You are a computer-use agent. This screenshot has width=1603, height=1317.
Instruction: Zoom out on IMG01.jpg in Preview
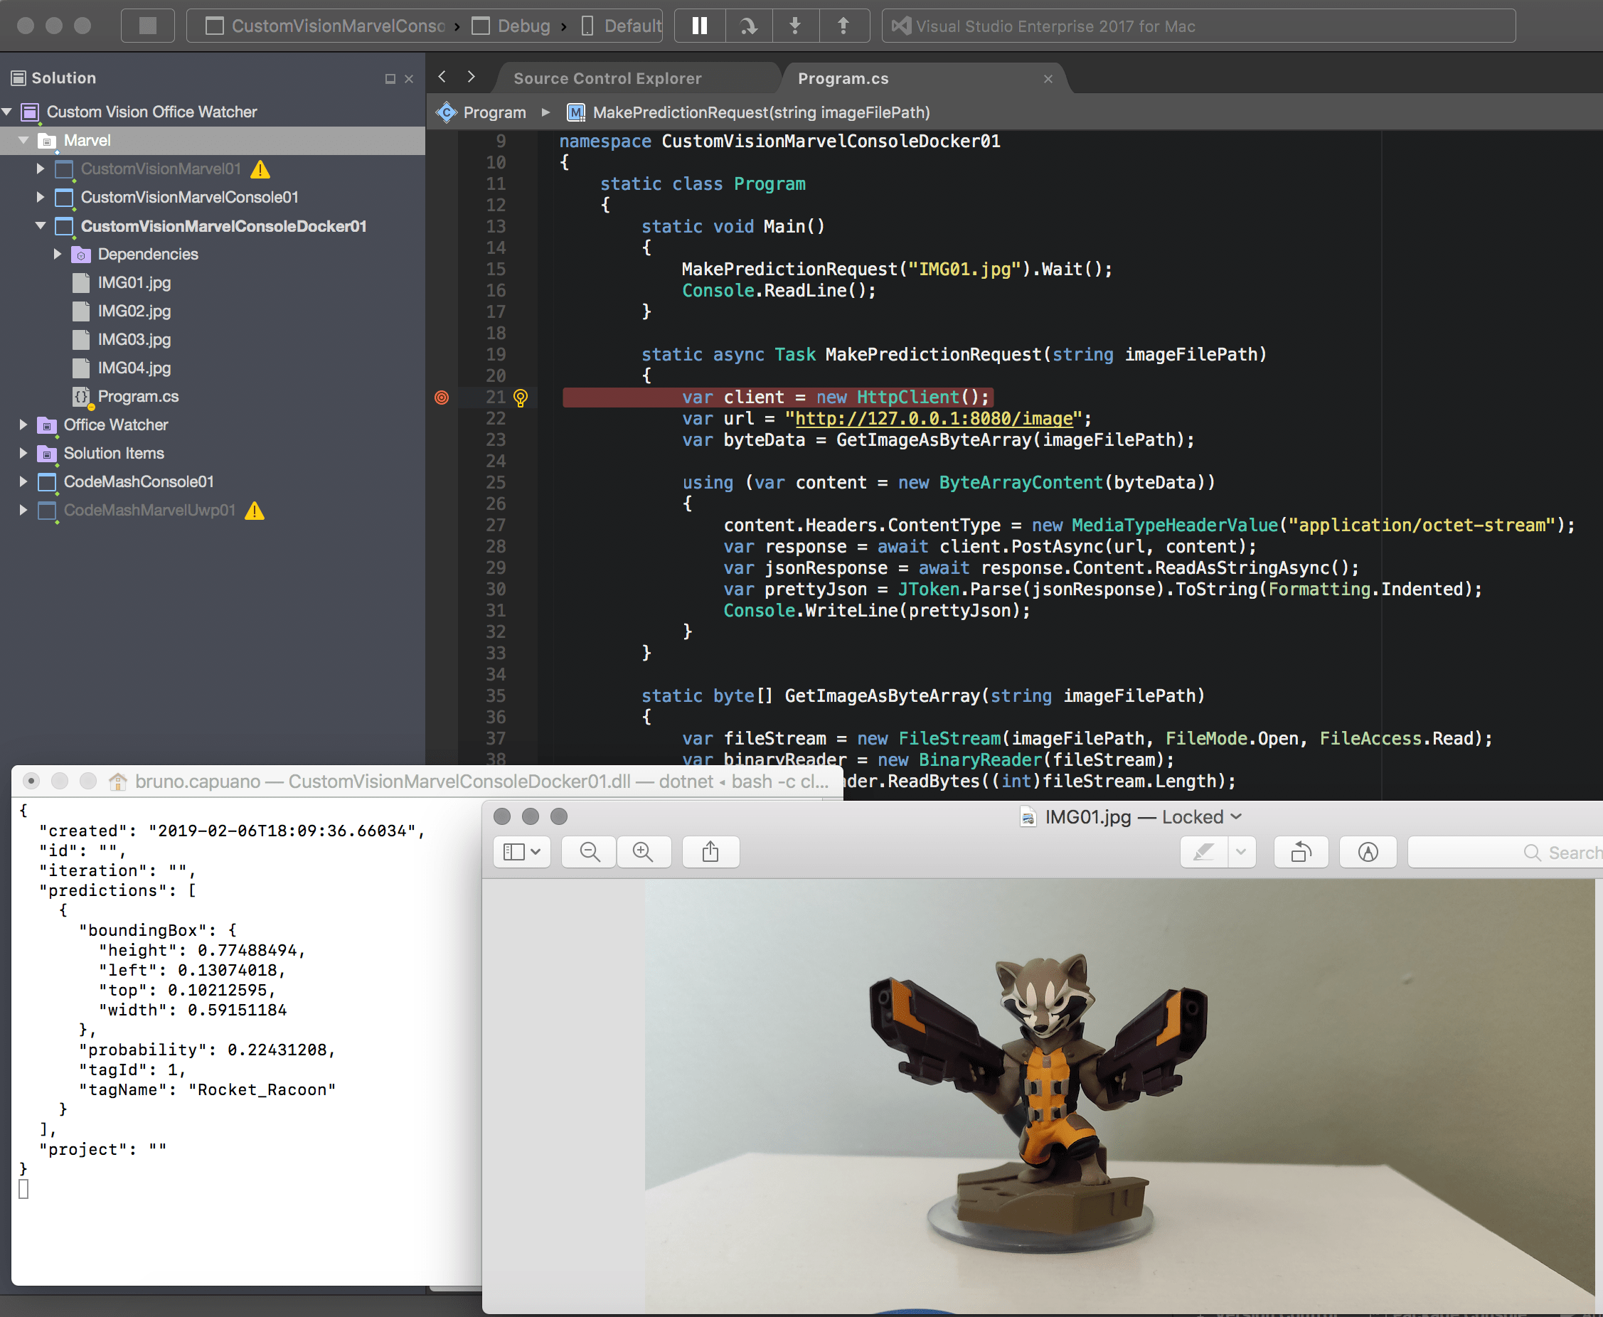point(589,851)
